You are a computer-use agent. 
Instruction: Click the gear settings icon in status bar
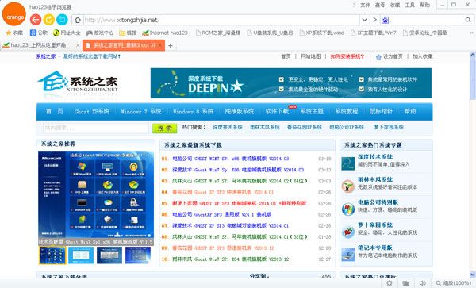coord(390,283)
